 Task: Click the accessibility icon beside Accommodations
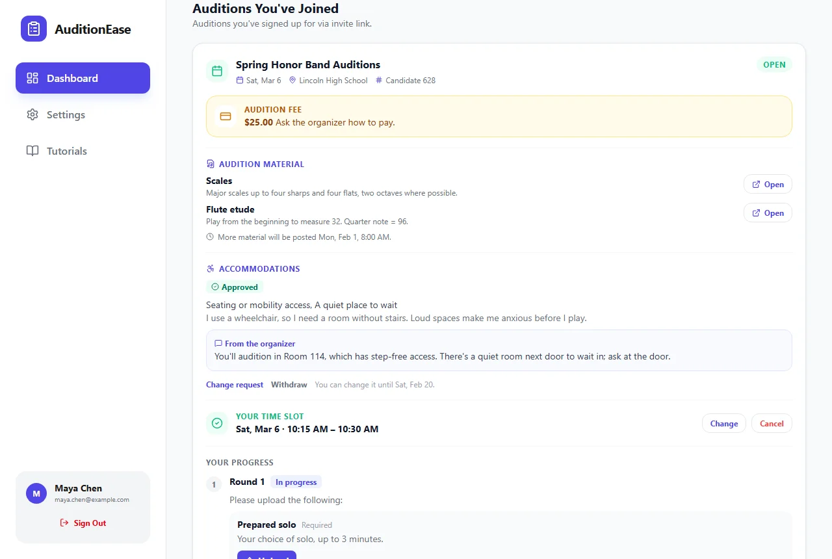tap(210, 269)
